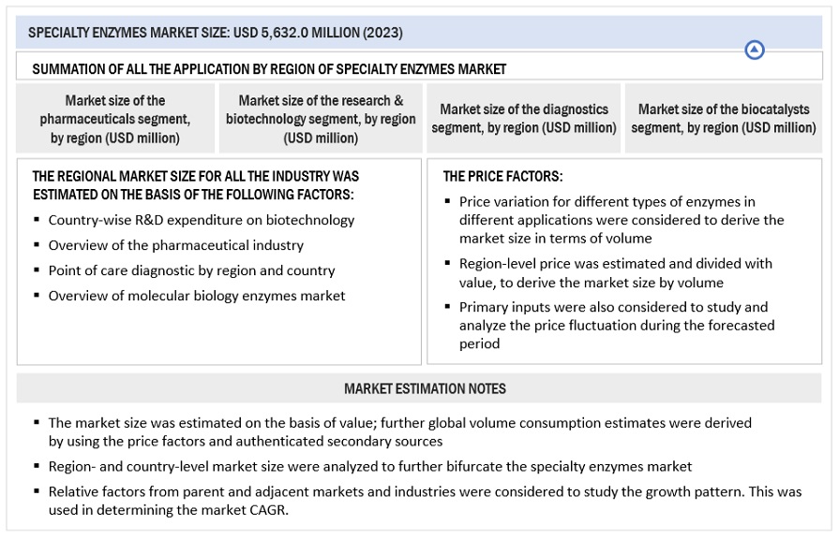Click the Market Estimation Notes header bar
The width and height of the screenshot is (839, 539).
[424, 388]
